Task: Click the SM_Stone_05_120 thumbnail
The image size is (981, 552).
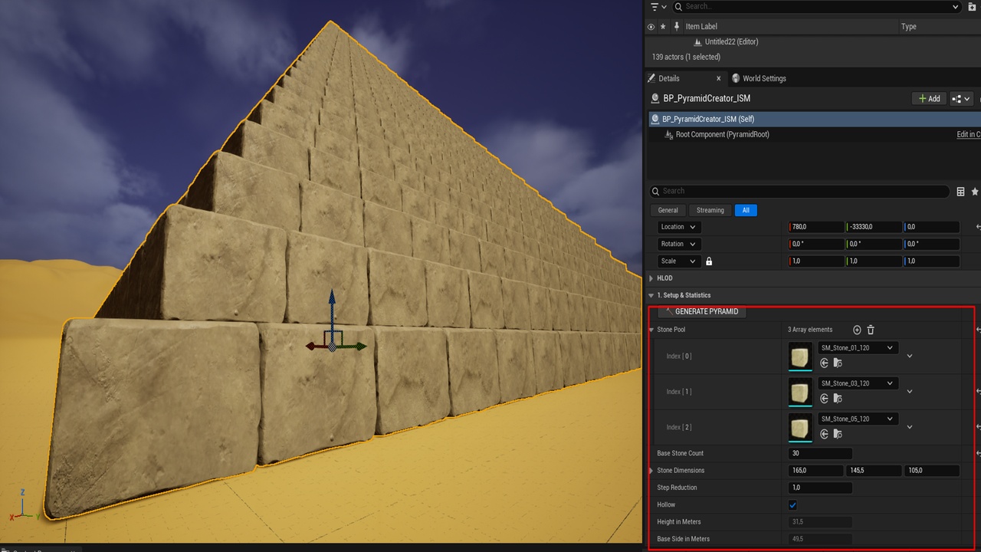Action: pyautogui.click(x=800, y=428)
